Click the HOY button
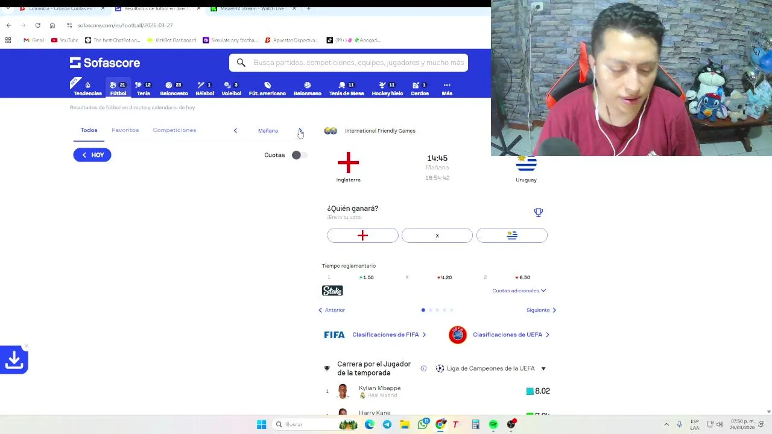Screen dimensions: 772x434 [x=92, y=155]
